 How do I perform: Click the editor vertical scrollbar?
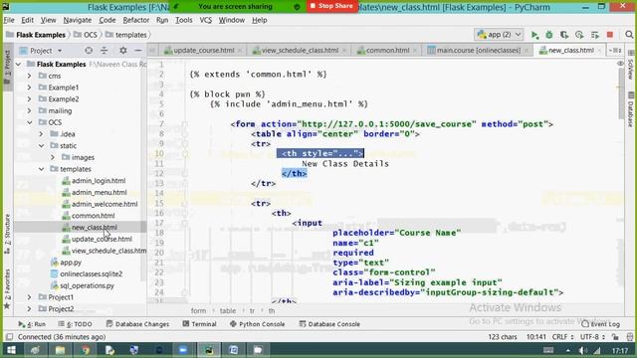point(621,93)
